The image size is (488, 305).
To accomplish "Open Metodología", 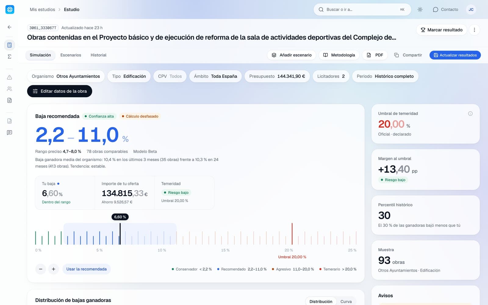I will click(x=339, y=55).
